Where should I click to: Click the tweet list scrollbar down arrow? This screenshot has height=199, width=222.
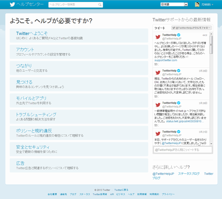(211, 144)
